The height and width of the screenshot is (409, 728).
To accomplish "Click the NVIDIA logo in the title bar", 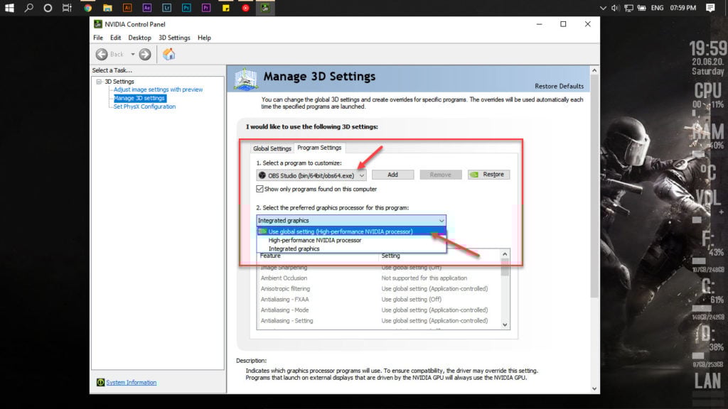I will (98, 24).
